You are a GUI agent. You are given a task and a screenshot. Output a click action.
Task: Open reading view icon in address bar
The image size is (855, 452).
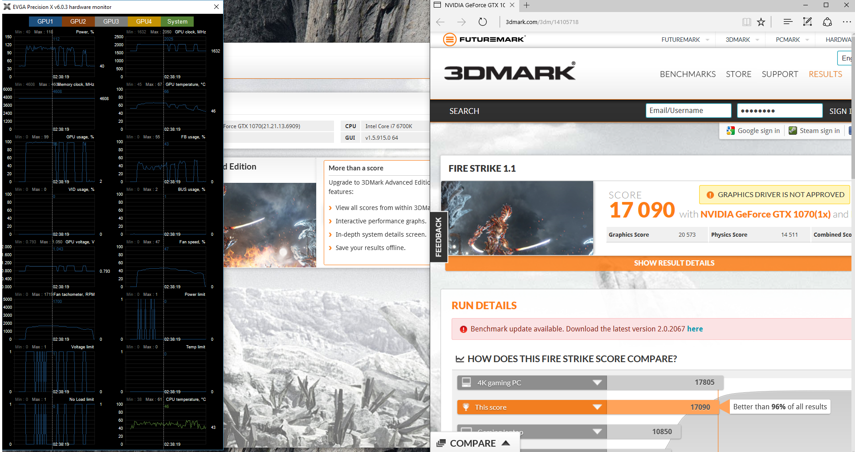[747, 22]
